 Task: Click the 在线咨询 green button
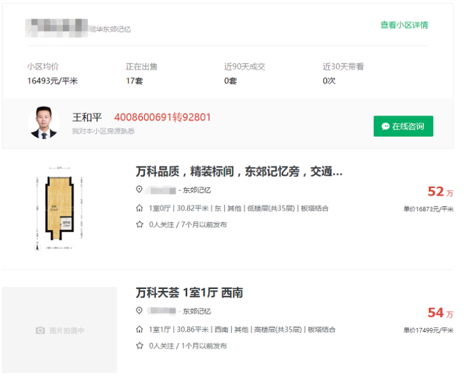(x=403, y=126)
